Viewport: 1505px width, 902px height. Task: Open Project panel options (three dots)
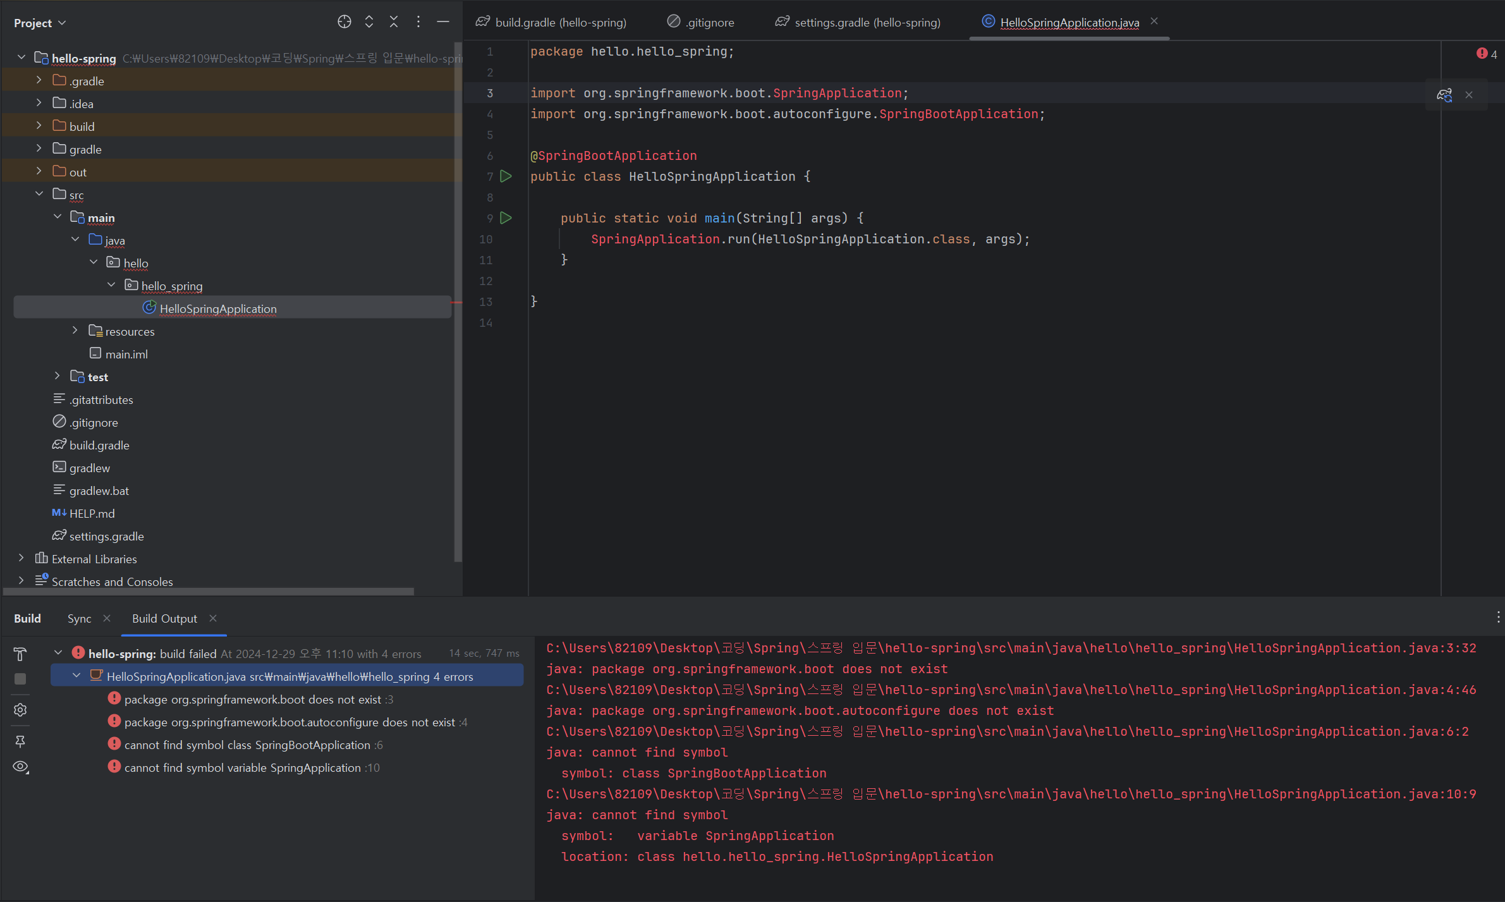[418, 22]
